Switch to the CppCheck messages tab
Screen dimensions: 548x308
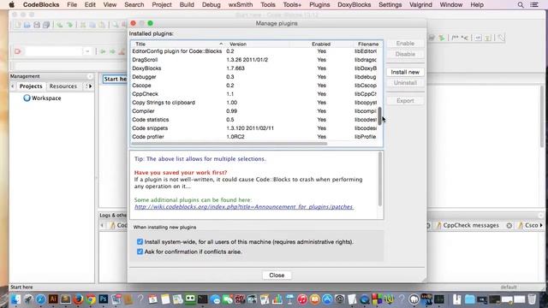pos(470,226)
